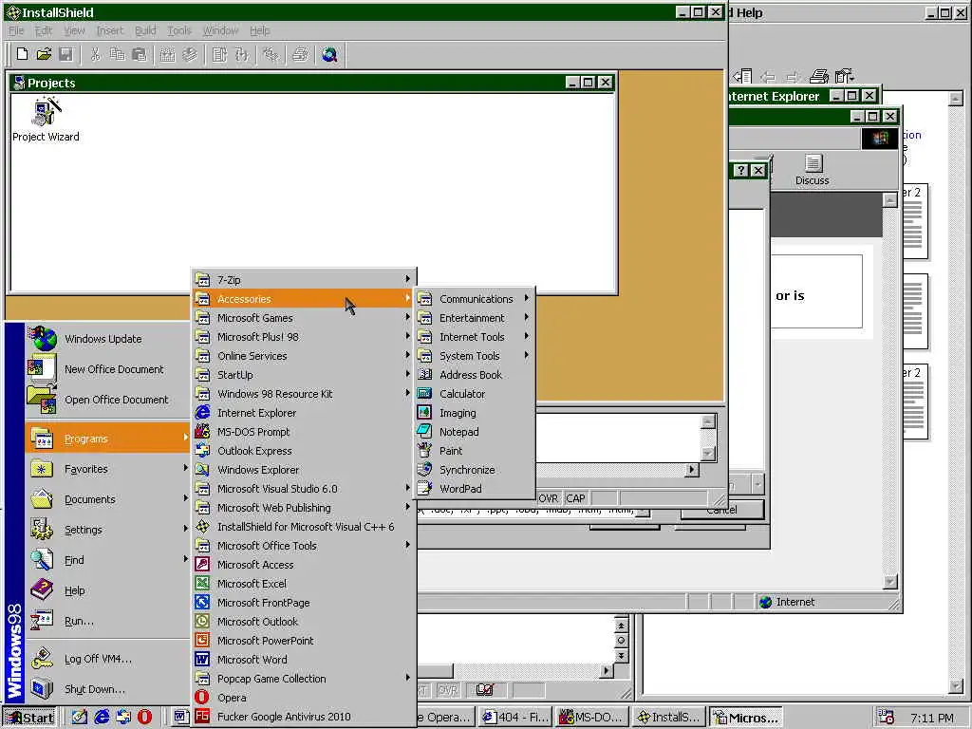The height and width of the screenshot is (729, 972).
Task: Click the Print icon in InstallShield toolbar
Action: tap(301, 54)
